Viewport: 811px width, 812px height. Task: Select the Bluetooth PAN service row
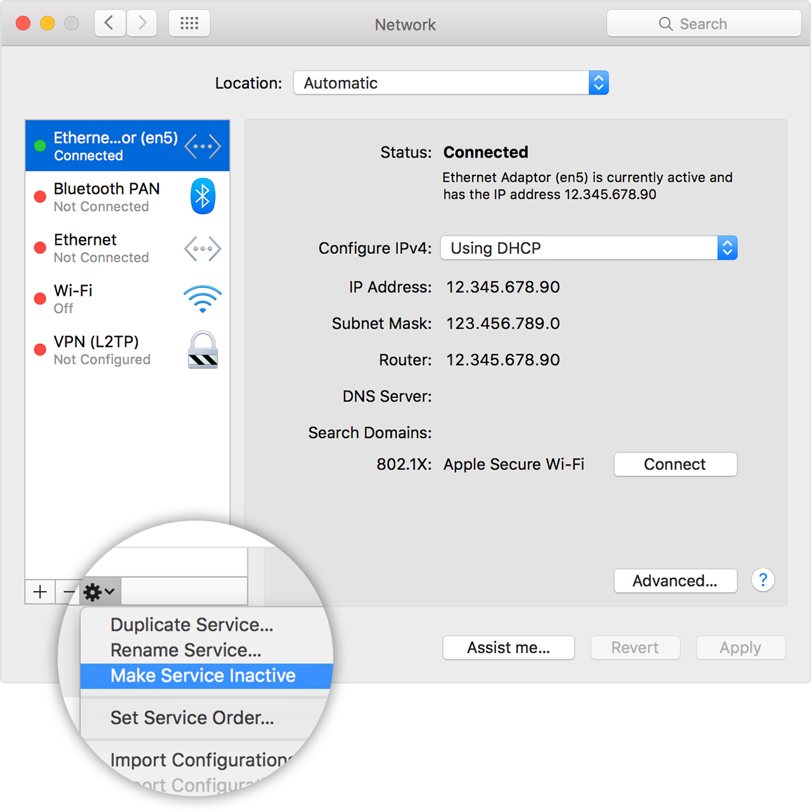127,197
